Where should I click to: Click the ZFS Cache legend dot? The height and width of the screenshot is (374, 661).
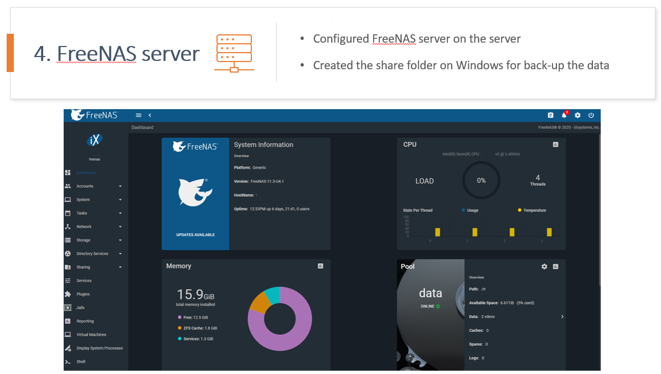179,328
